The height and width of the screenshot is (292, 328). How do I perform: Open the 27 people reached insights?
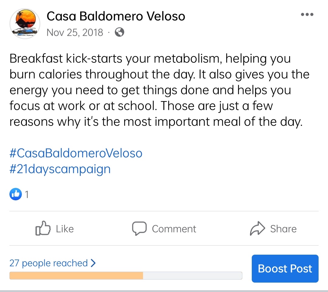[x=49, y=263]
